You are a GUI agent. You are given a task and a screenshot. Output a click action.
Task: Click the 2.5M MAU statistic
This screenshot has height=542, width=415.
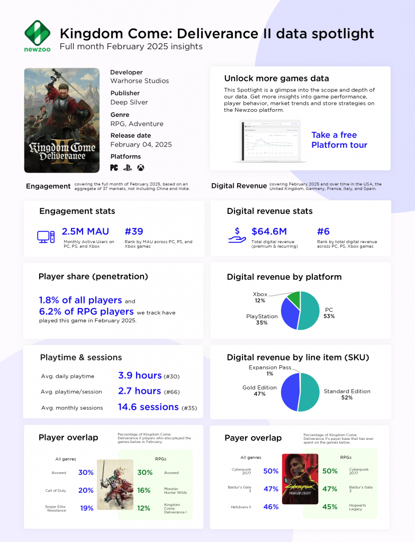point(85,231)
